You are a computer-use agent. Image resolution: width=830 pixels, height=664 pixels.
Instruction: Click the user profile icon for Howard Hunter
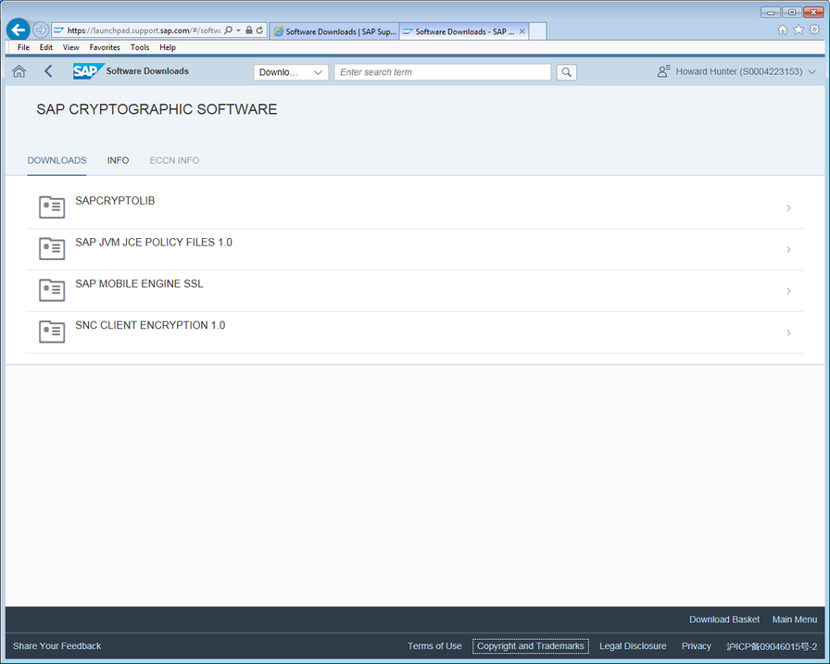(662, 69)
